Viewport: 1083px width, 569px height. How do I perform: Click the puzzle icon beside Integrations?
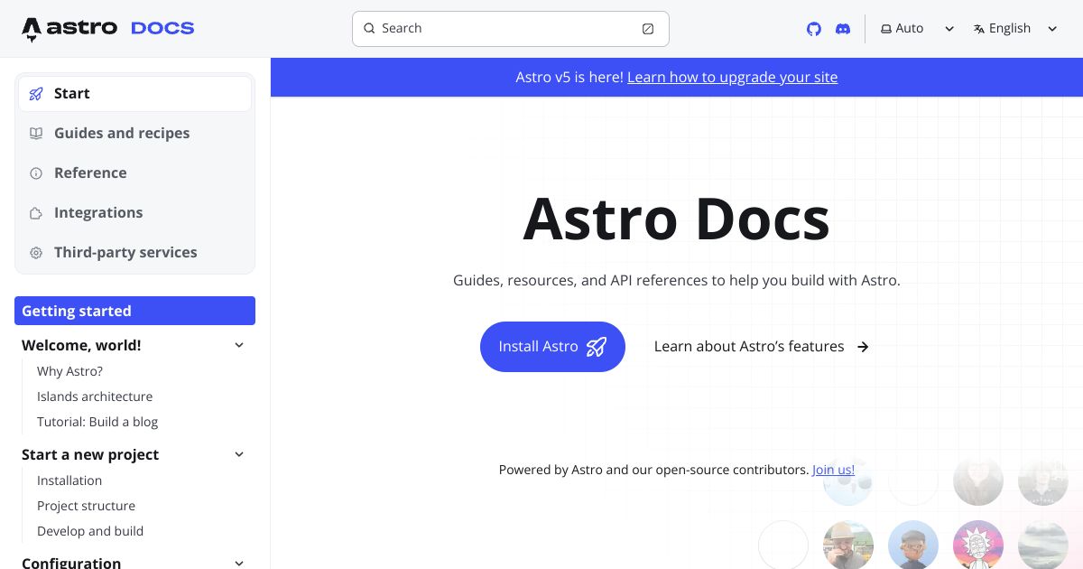[36, 213]
